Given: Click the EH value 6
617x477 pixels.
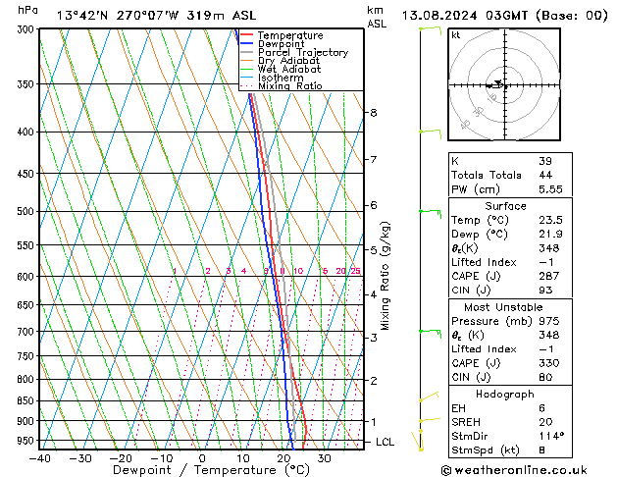Looking at the screenshot, I should coord(542,408).
